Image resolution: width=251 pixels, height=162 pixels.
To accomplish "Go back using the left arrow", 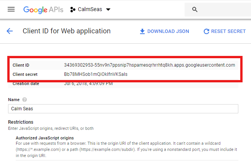I will [x=10, y=31].
